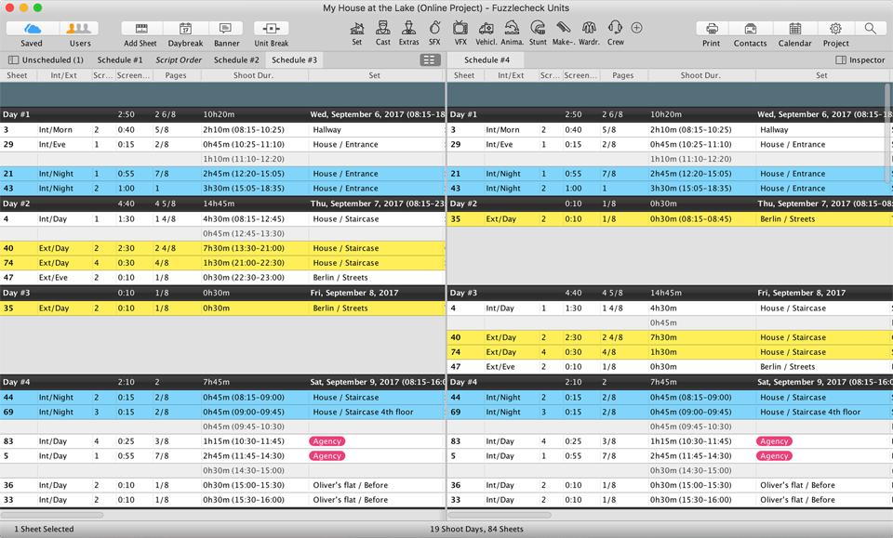Click Set column header in right pane
893x538 pixels.
[x=821, y=75]
